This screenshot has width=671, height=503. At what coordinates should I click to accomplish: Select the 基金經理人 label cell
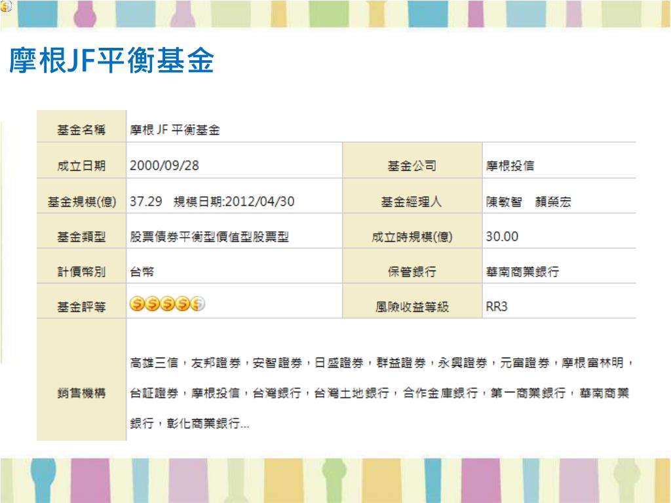point(412,196)
